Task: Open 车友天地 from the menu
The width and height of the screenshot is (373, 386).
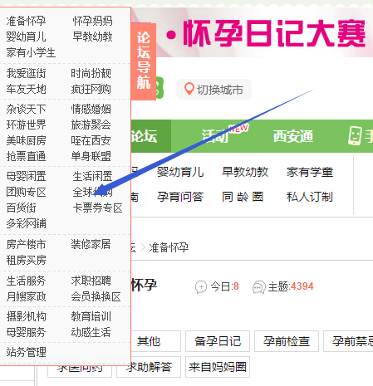Action: point(26,89)
